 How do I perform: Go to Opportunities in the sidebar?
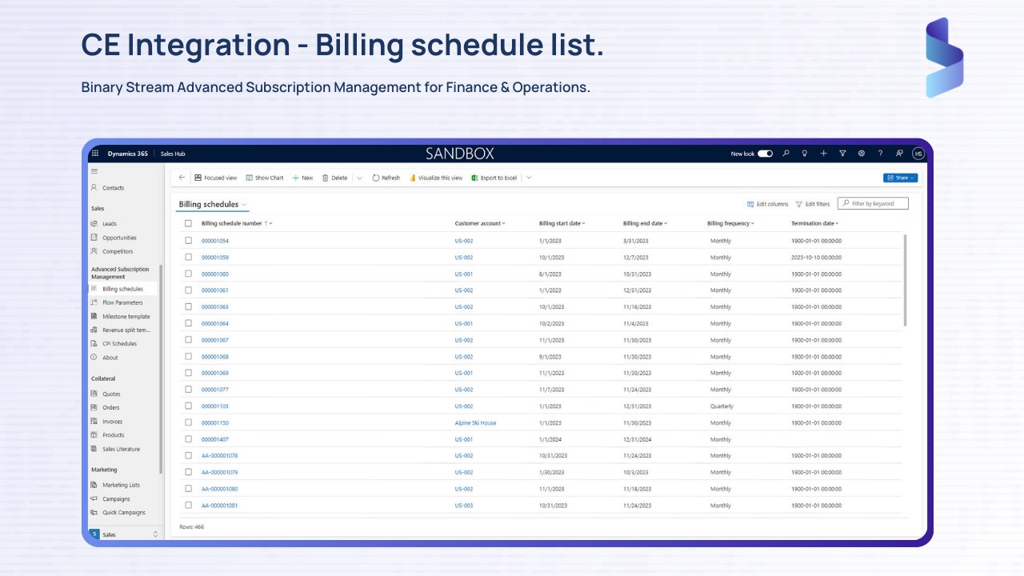(119, 238)
